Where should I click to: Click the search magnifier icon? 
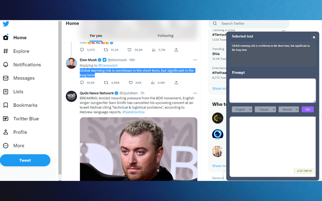(215, 23)
